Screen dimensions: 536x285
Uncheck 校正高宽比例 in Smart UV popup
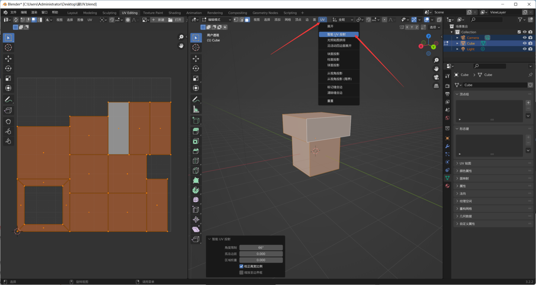click(x=241, y=266)
